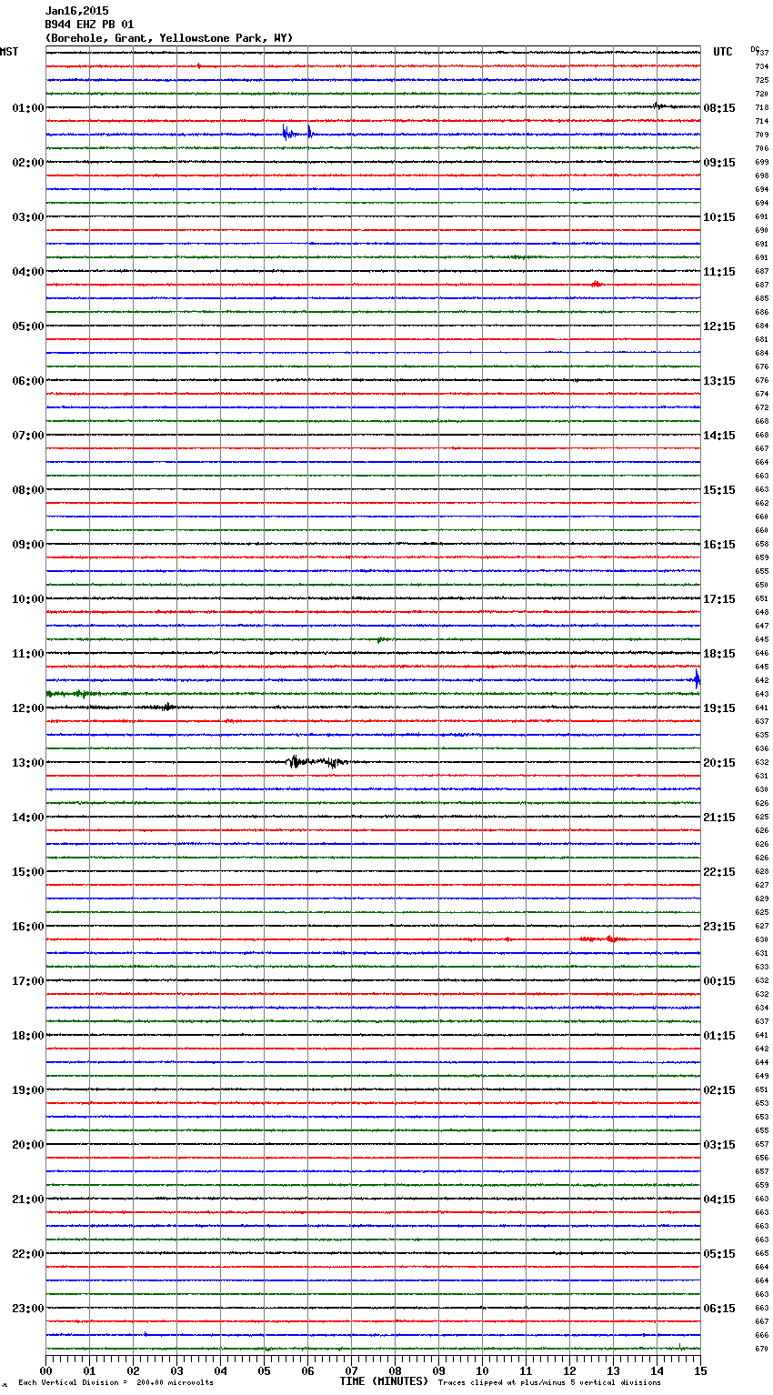Select the 09:00 MST hour label

(28, 545)
